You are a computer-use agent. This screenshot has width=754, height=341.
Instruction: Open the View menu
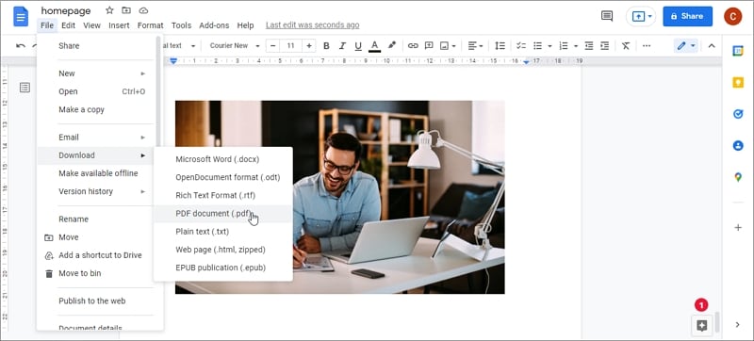pos(91,25)
